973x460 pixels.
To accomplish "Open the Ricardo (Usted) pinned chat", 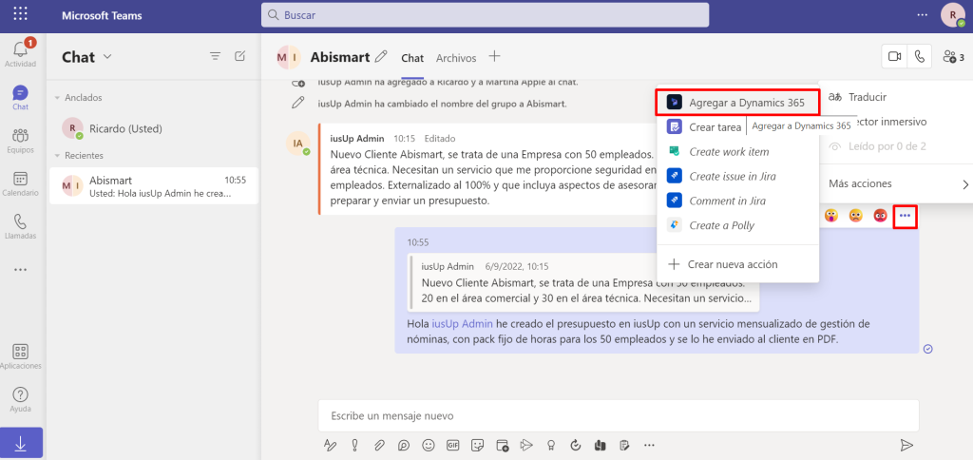I will 154,128.
